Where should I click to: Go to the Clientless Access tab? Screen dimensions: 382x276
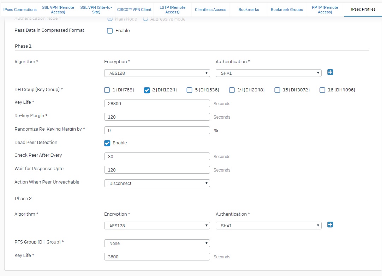click(x=210, y=10)
